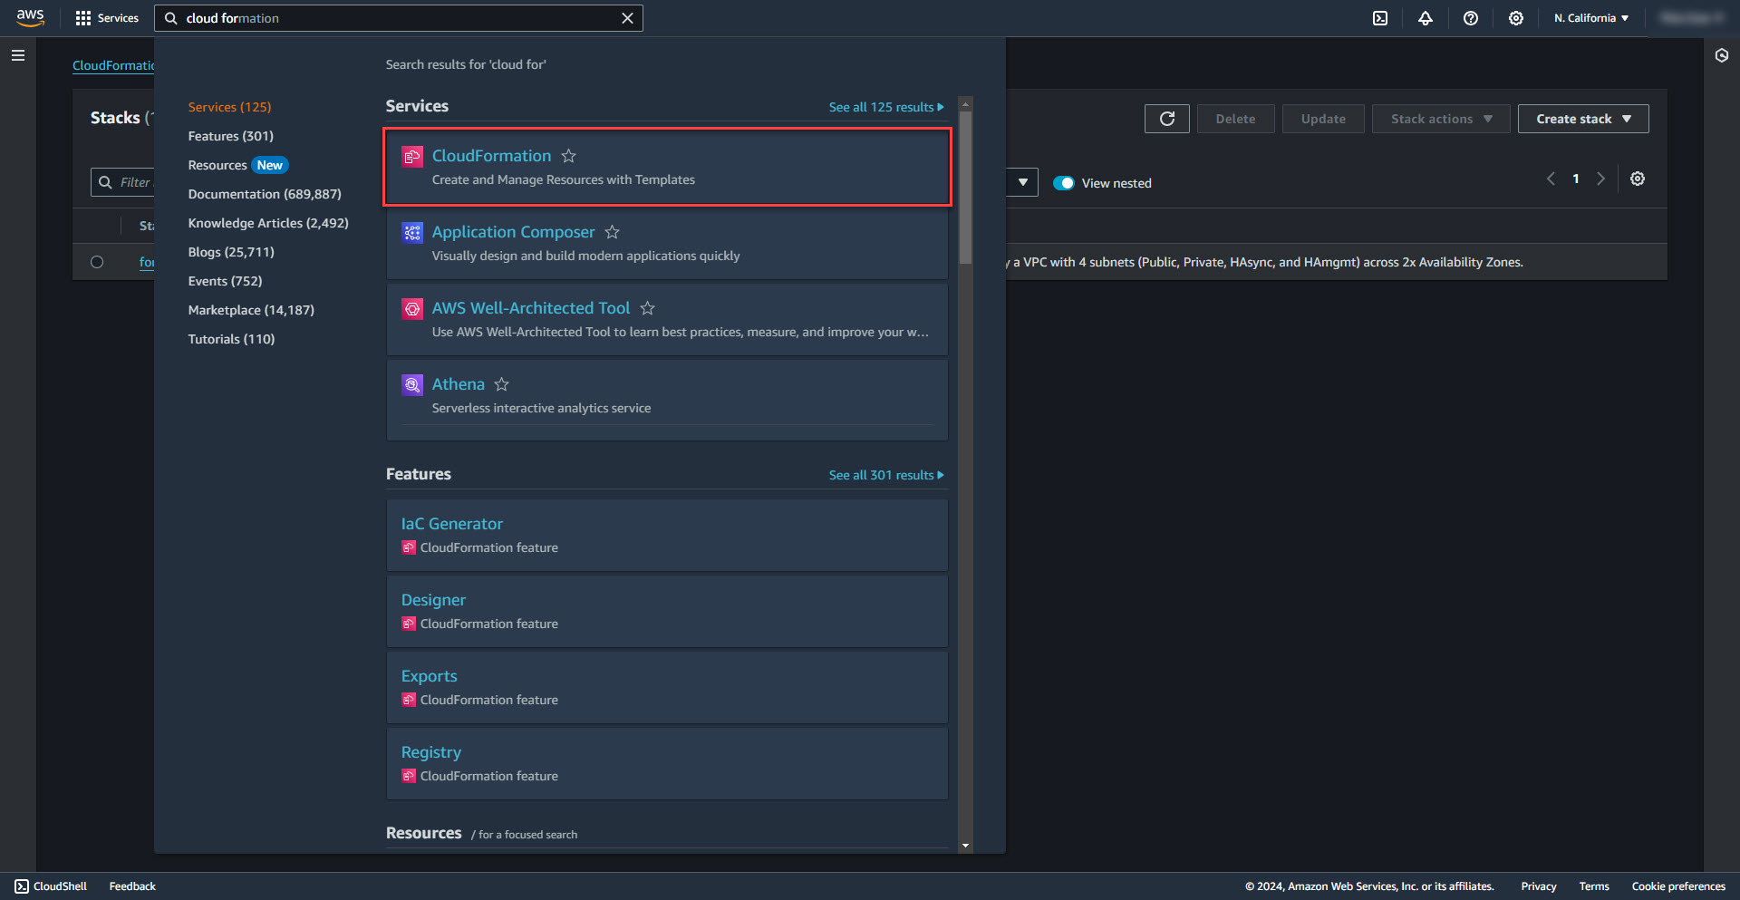
Task: Click the Exports CloudFormation feature icon
Action: pyautogui.click(x=409, y=700)
